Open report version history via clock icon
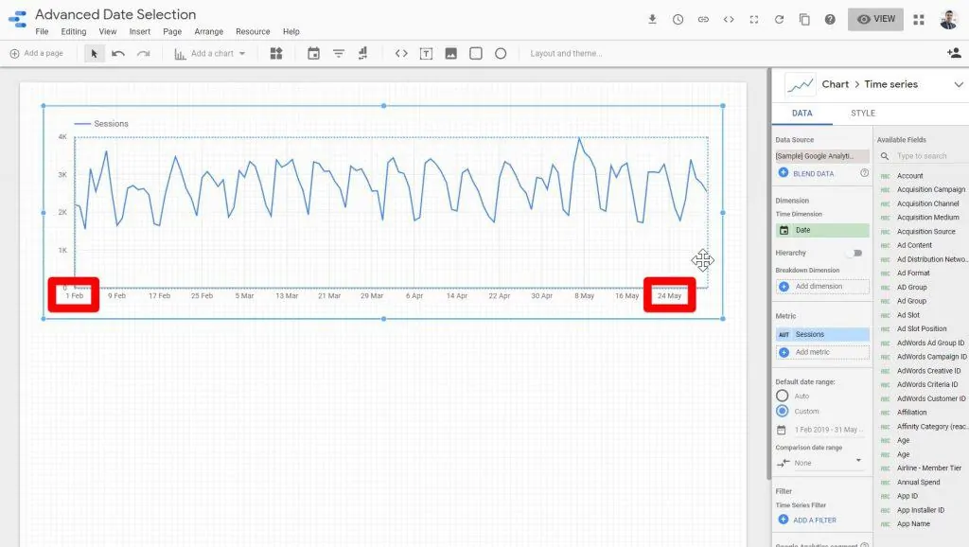969x547 pixels. tap(678, 18)
